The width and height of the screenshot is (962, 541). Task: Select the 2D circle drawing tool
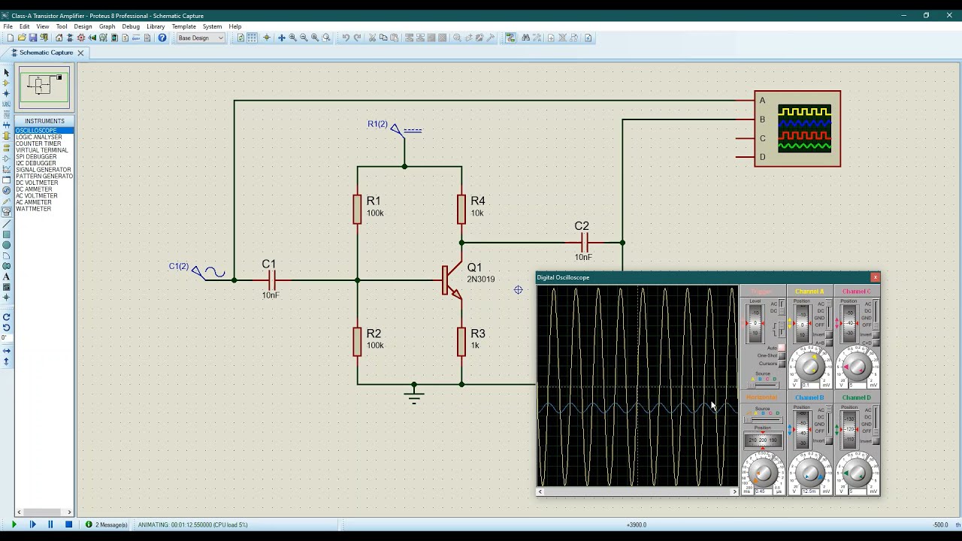click(6, 244)
